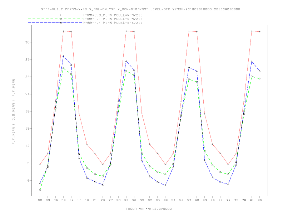This screenshot has width=283, height=218.
Task: Click the blue dashed line sample in legend
Action: click(55, 23)
